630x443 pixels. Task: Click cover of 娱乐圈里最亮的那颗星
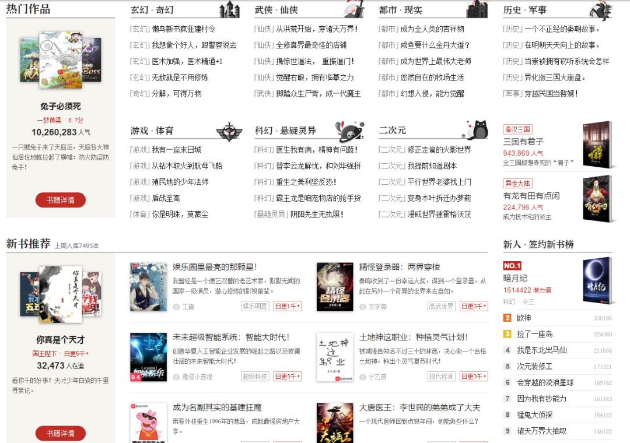point(148,287)
